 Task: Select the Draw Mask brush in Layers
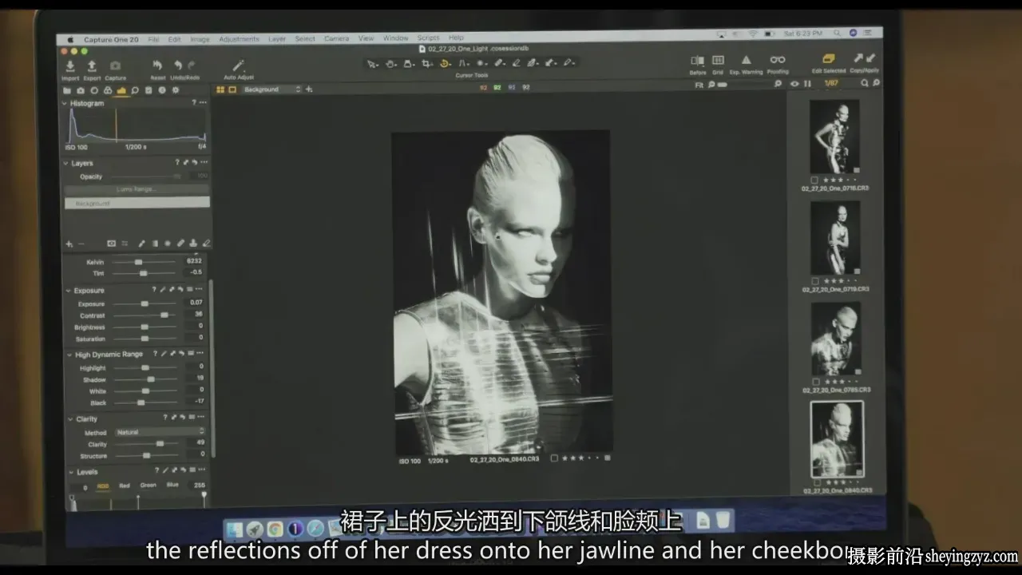141,244
